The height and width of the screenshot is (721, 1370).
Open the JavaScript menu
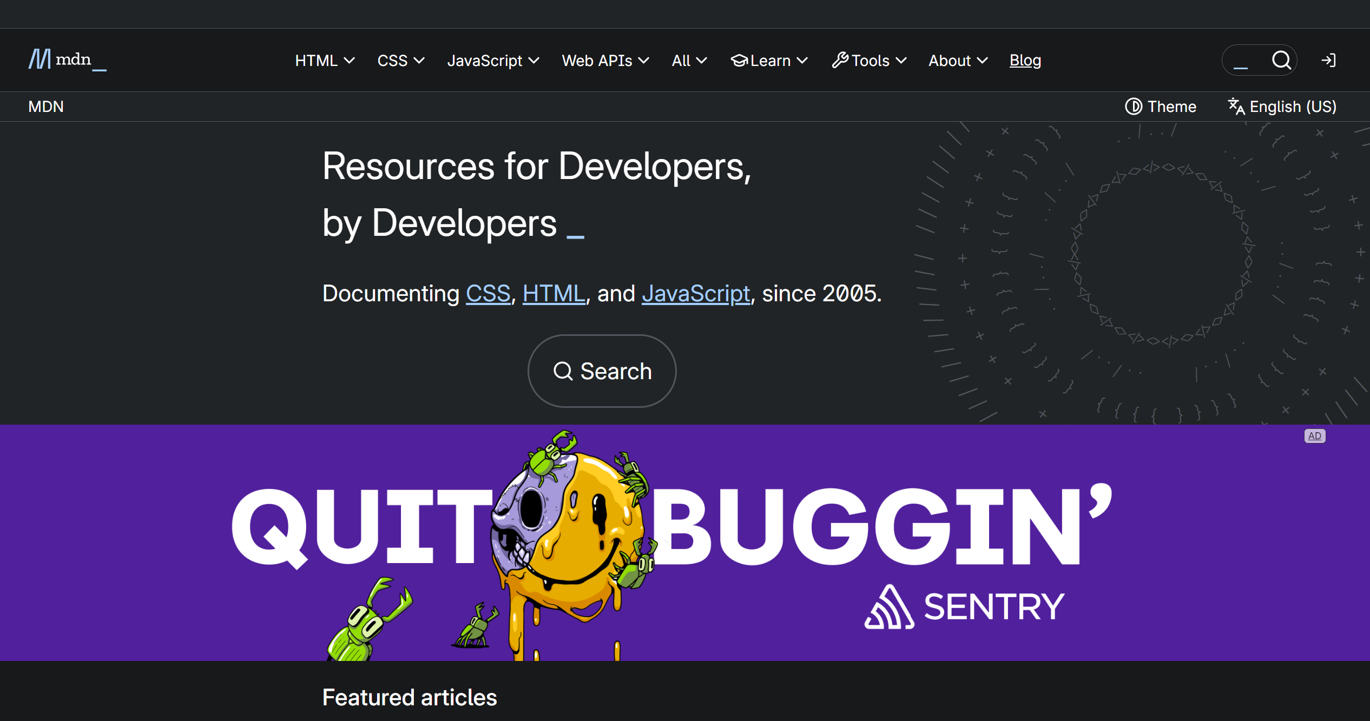[x=493, y=61]
